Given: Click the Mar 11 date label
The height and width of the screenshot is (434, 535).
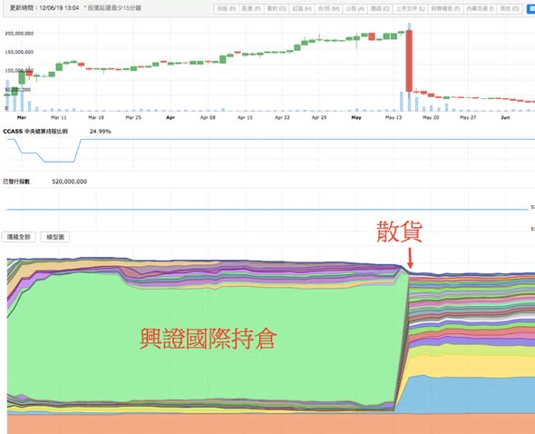Looking at the screenshot, I should click(x=59, y=117).
